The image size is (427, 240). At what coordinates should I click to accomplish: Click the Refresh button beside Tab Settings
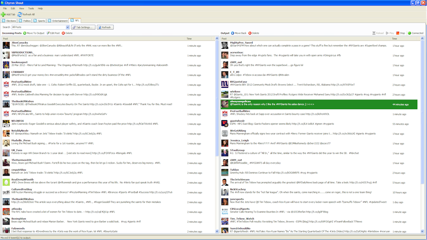tap(105, 27)
